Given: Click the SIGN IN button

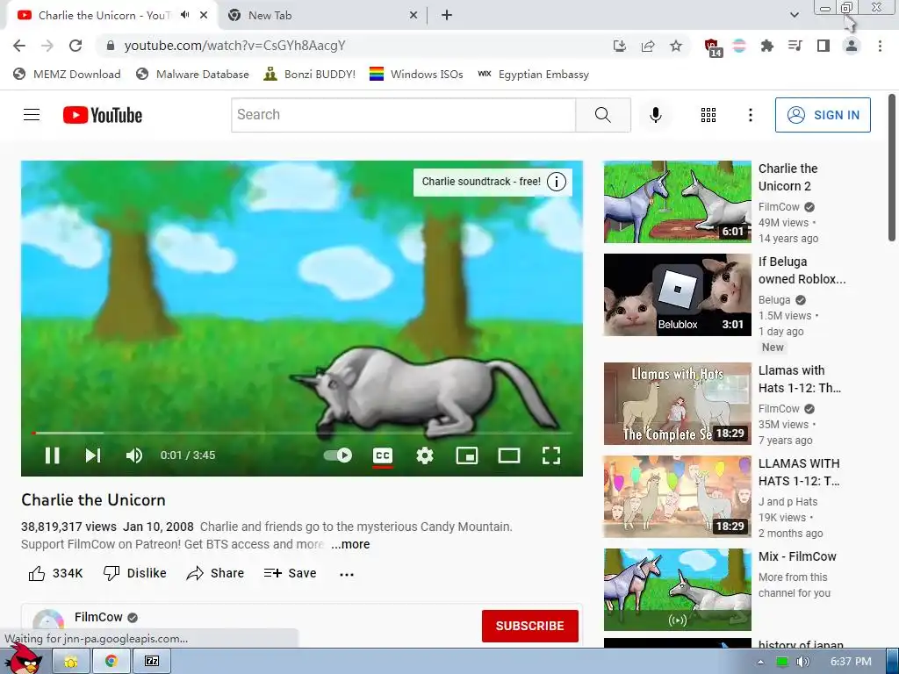Looking at the screenshot, I should 823,115.
